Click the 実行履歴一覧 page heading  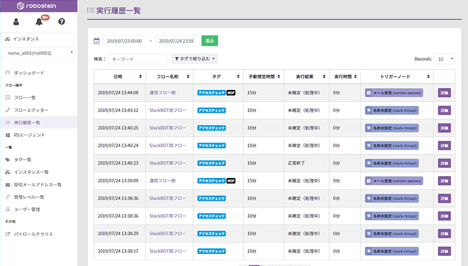click(118, 11)
